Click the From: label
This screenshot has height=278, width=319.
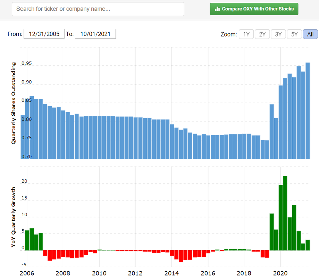point(15,34)
